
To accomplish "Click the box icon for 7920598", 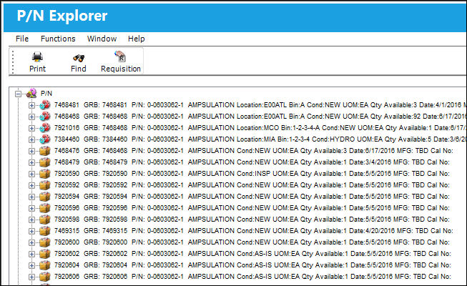I will click(45, 220).
